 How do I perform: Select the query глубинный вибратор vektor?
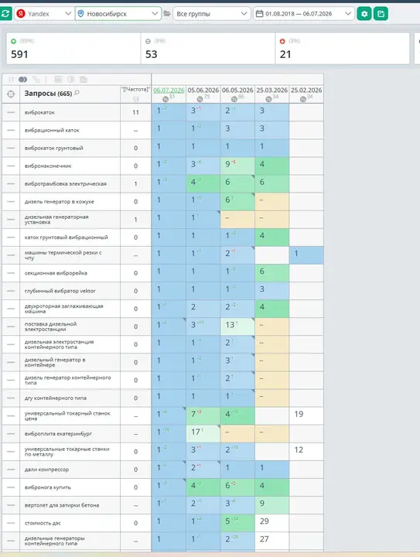(60, 291)
